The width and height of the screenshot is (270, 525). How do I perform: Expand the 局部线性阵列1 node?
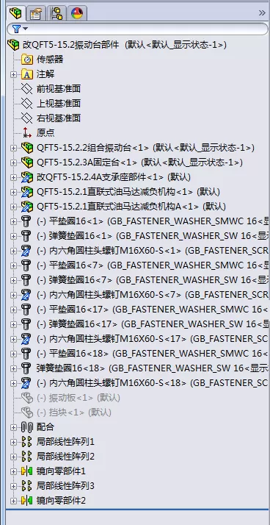(x=13, y=442)
